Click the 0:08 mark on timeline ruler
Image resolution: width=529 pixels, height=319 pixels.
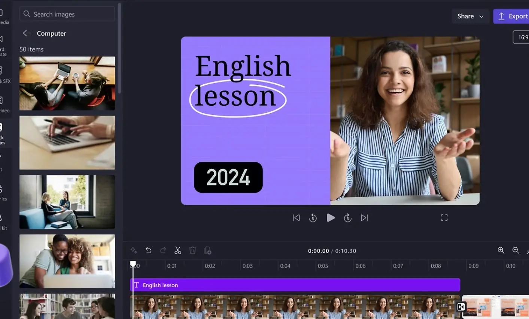point(436,266)
